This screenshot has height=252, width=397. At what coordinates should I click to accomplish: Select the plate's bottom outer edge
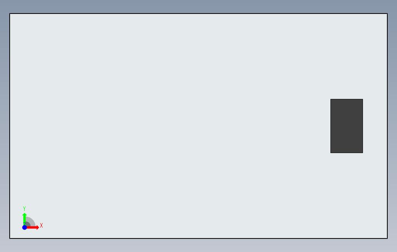point(198,238)
